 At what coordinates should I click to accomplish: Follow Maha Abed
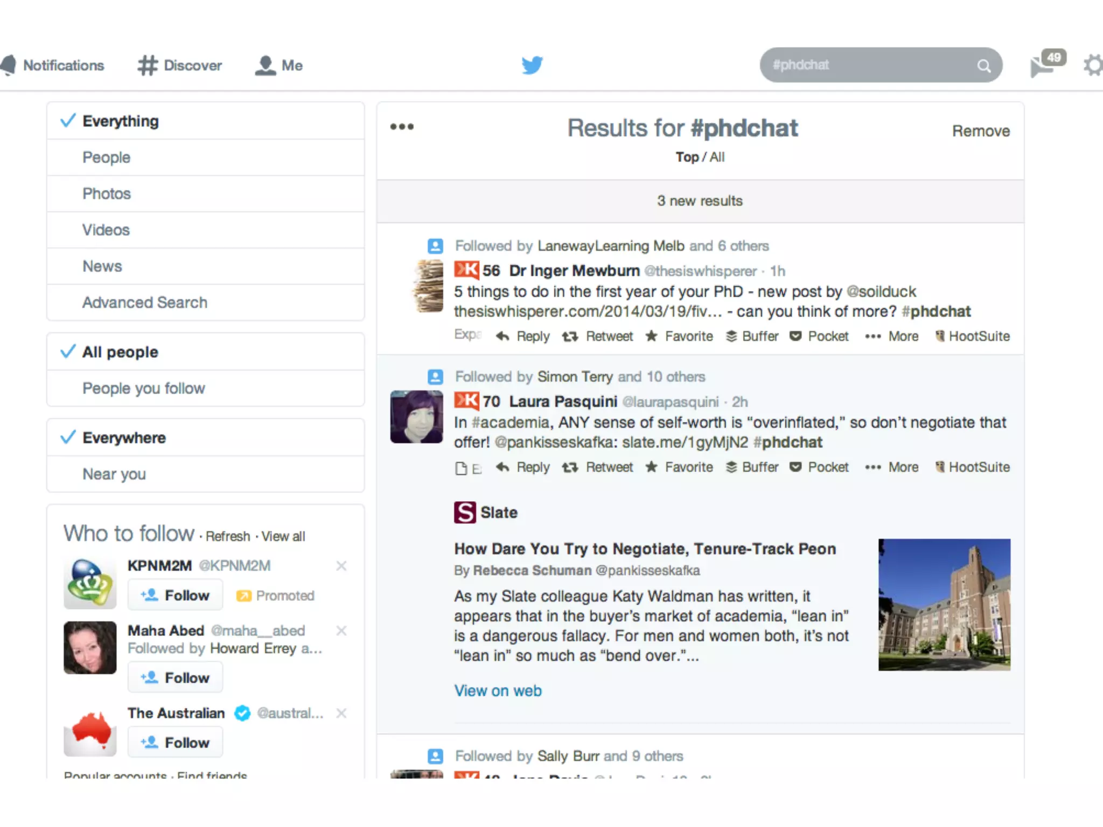coord(175,678)
